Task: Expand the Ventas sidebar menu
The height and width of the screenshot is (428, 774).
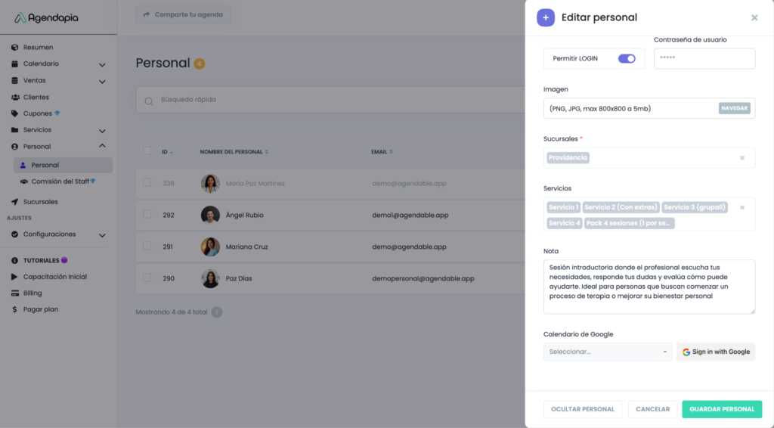Action: (102, 81)
